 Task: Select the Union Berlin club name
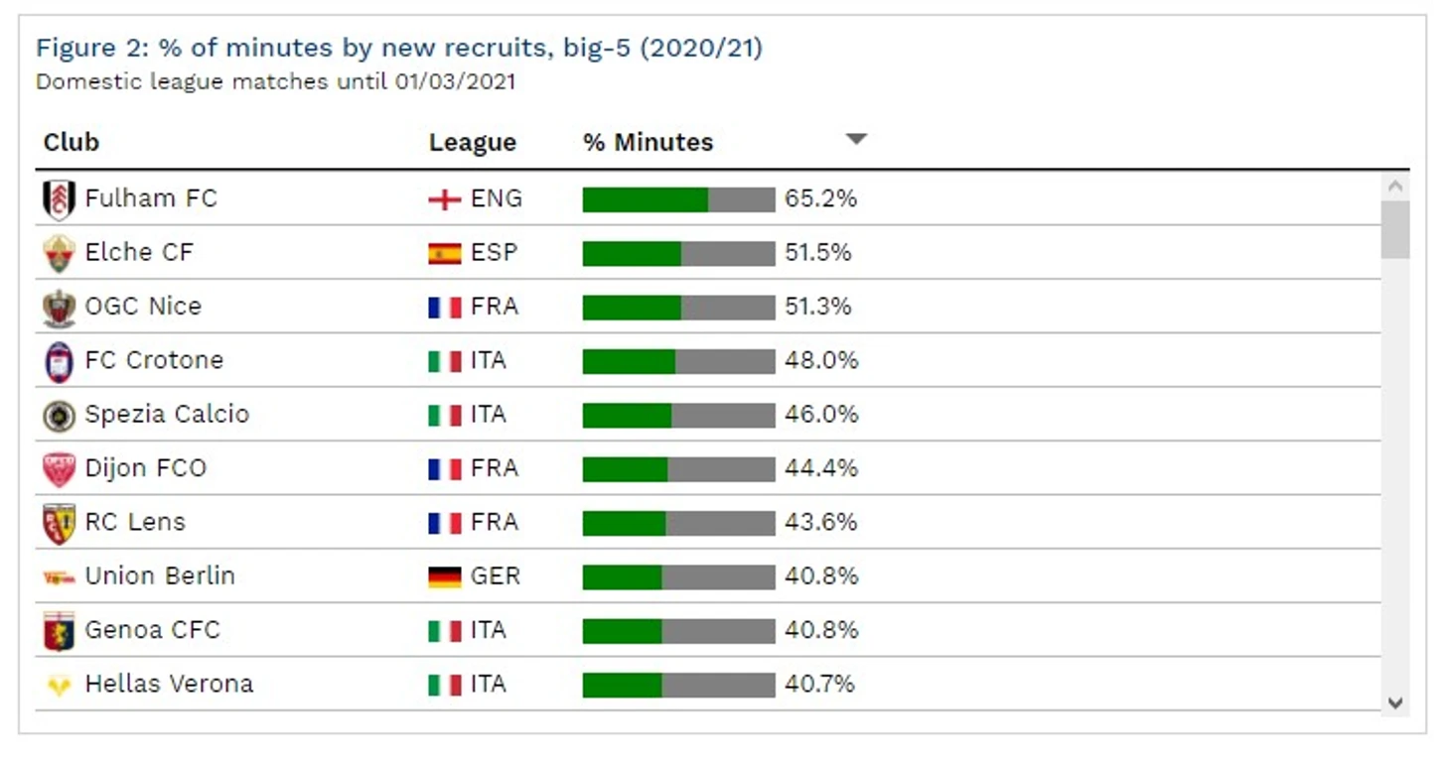pos(160,575)
